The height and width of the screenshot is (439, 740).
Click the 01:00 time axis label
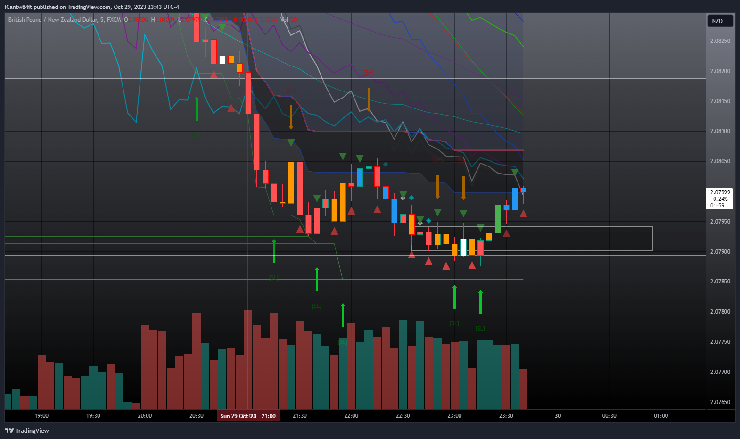tap(661, 416)
